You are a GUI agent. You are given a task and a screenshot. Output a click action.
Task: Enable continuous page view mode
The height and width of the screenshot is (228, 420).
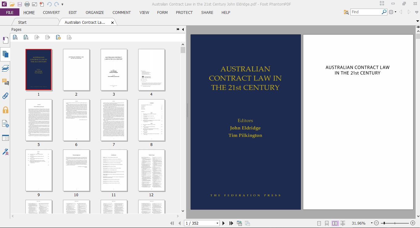327,223
